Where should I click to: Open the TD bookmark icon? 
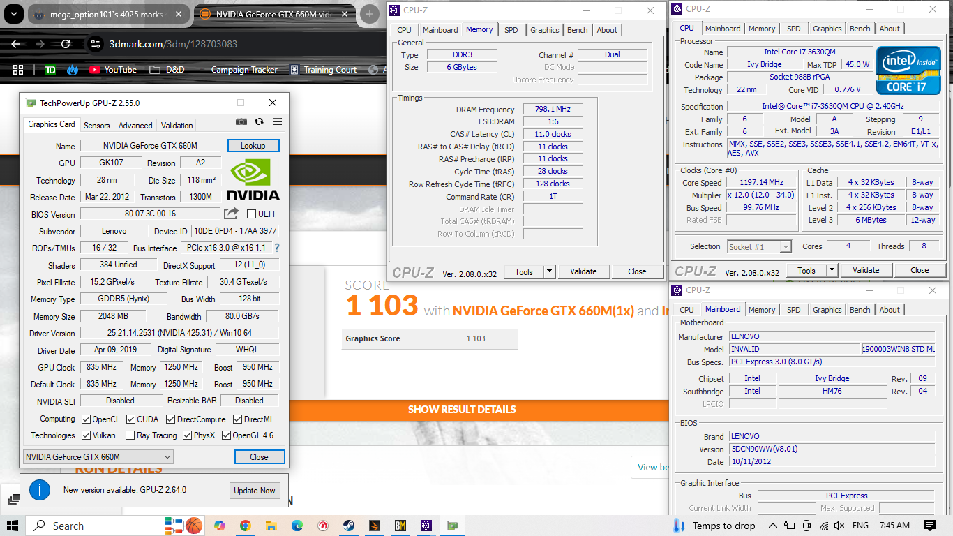coord(50,70)
